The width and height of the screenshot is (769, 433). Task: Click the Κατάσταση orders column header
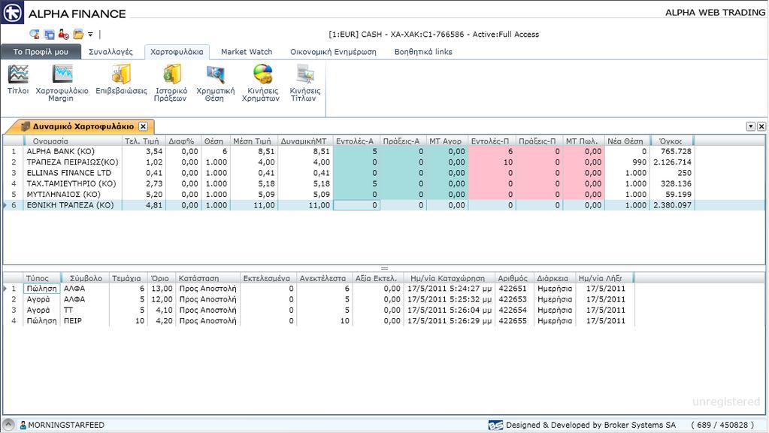(207, 278)
